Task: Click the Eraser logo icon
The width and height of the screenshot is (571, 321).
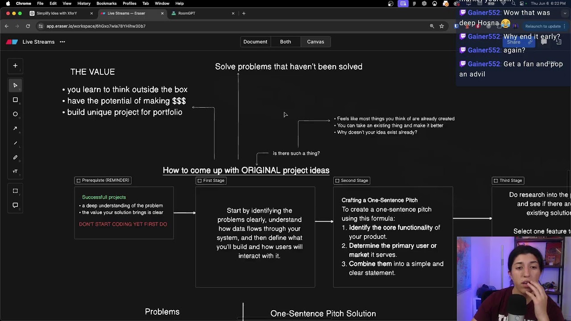Action: tap(12, 42)
